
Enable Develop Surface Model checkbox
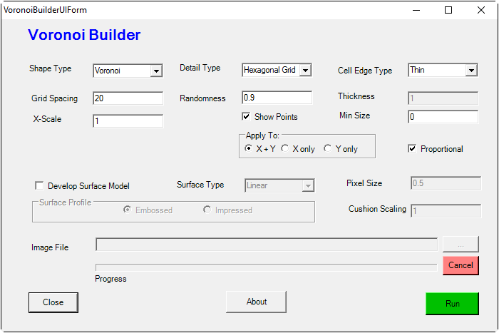click(x=39, y=185)
